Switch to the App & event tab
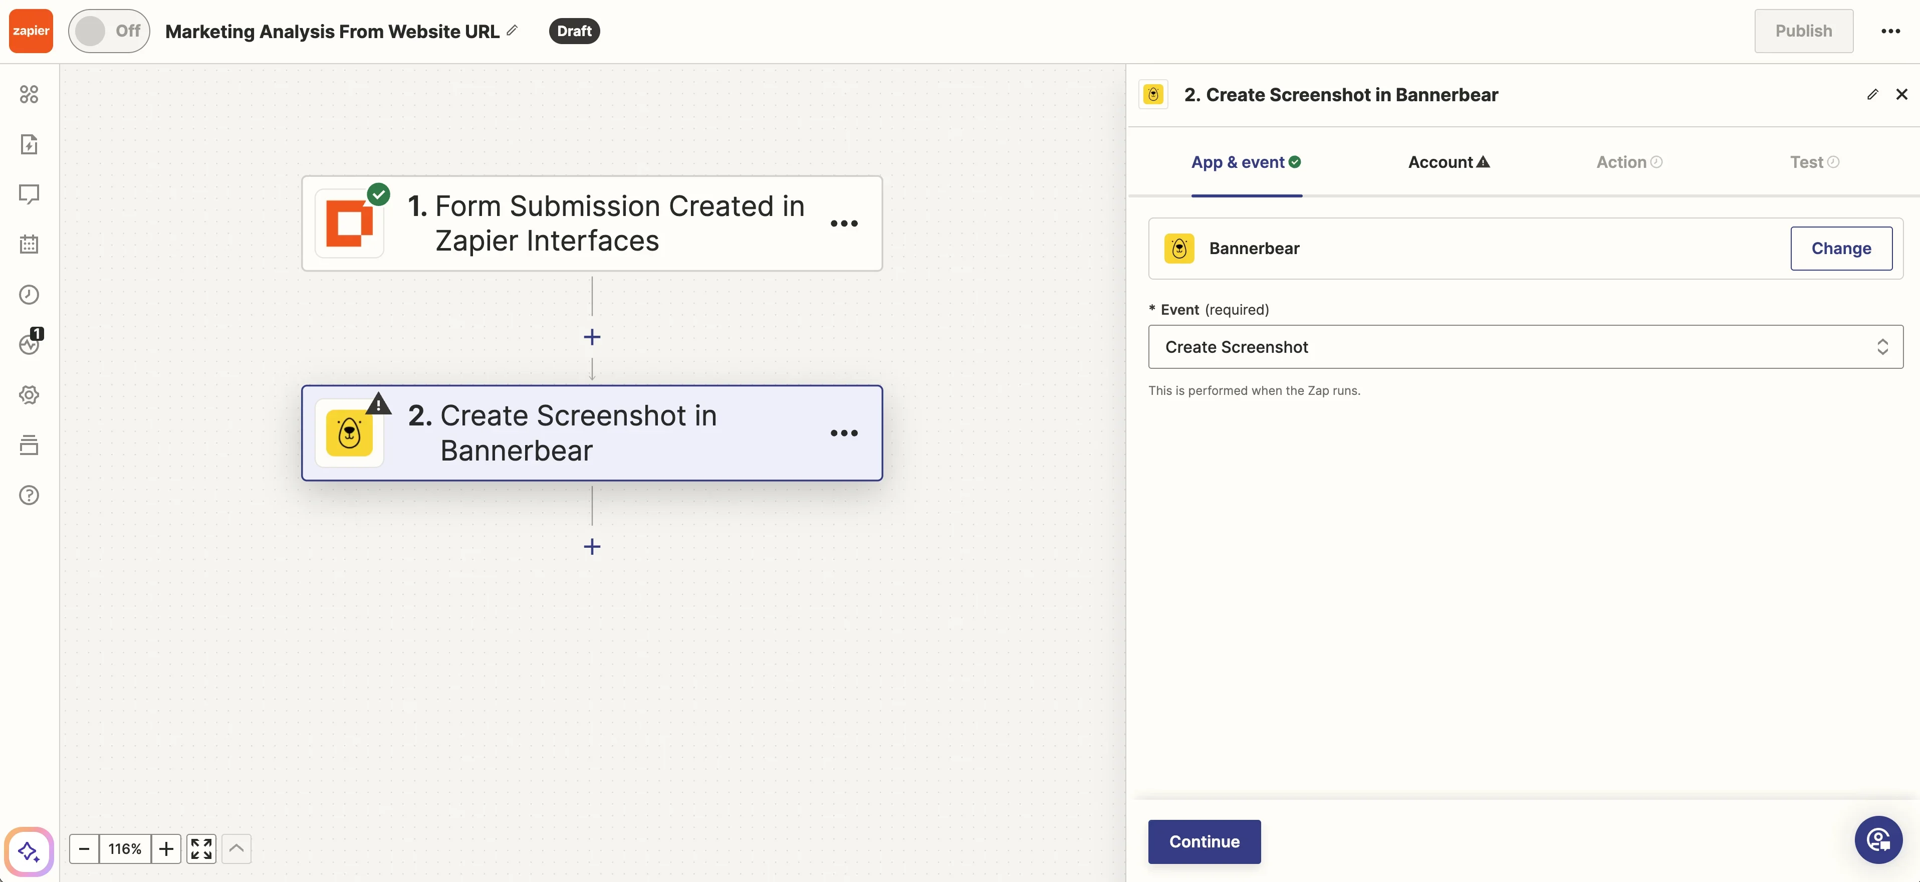The width and height of the screenshot is (1920, 882). (1246, 162)
